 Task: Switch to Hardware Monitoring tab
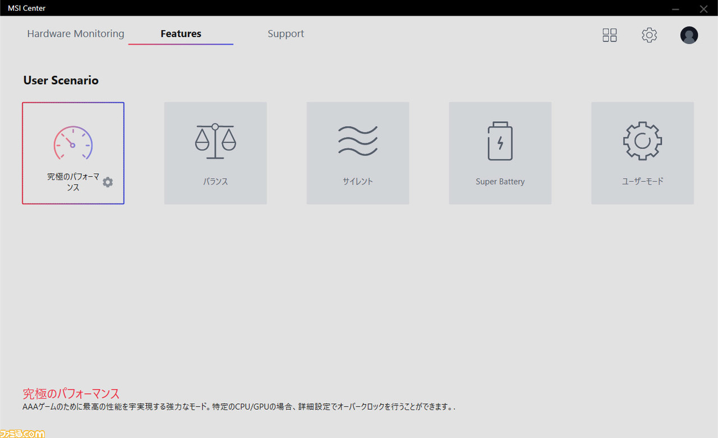tap(76, 34)
